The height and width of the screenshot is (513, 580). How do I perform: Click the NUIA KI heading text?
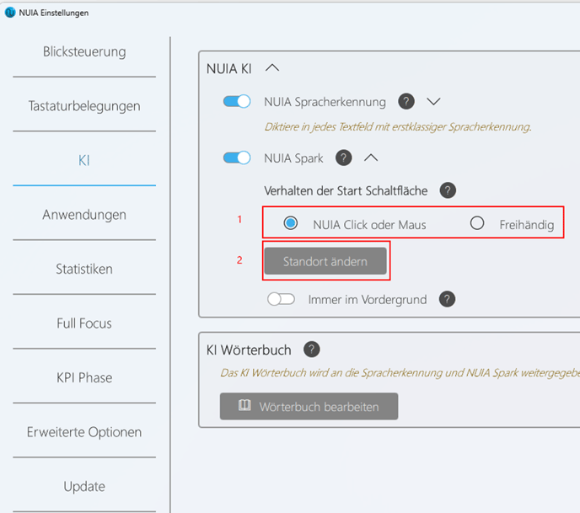coord(229,69)
